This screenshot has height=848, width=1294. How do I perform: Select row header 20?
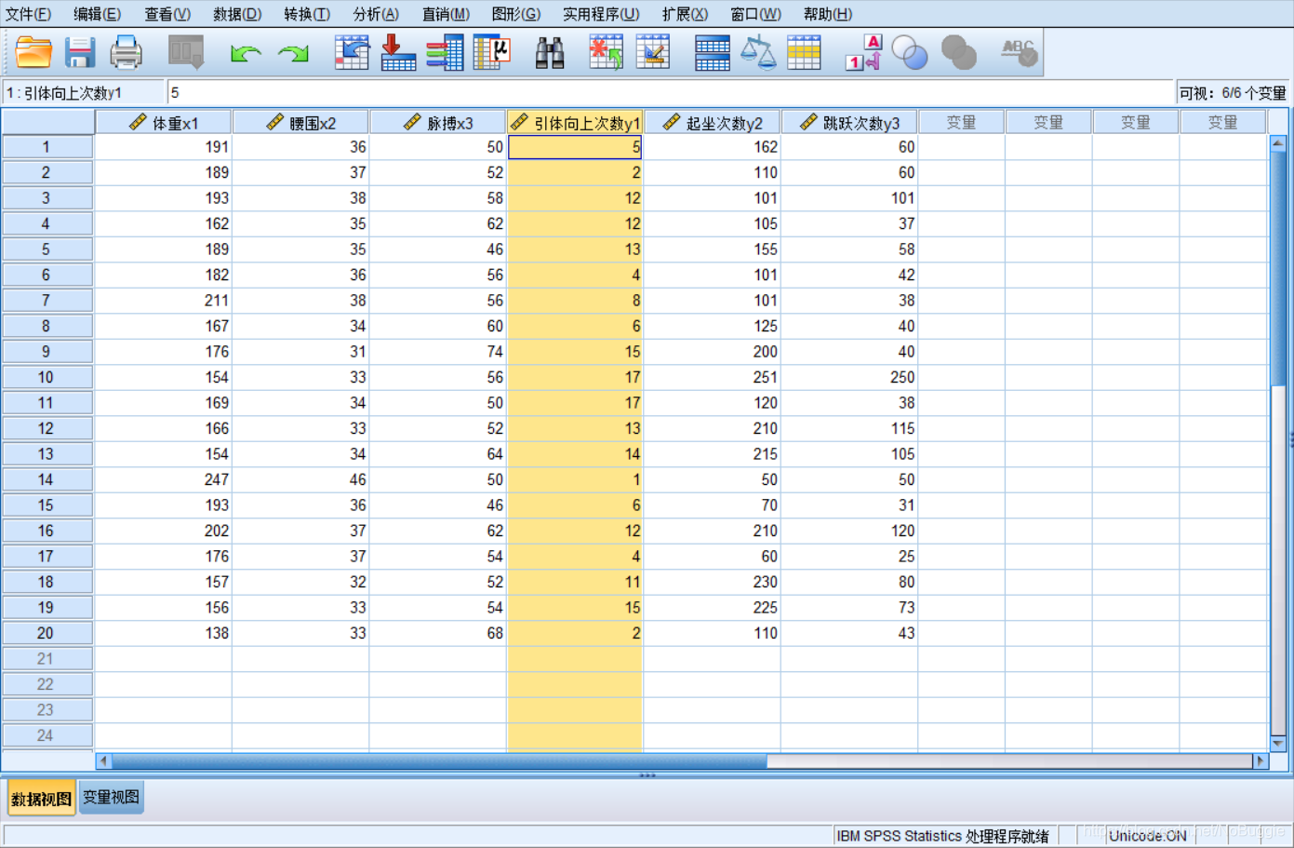tap(47, 633)
